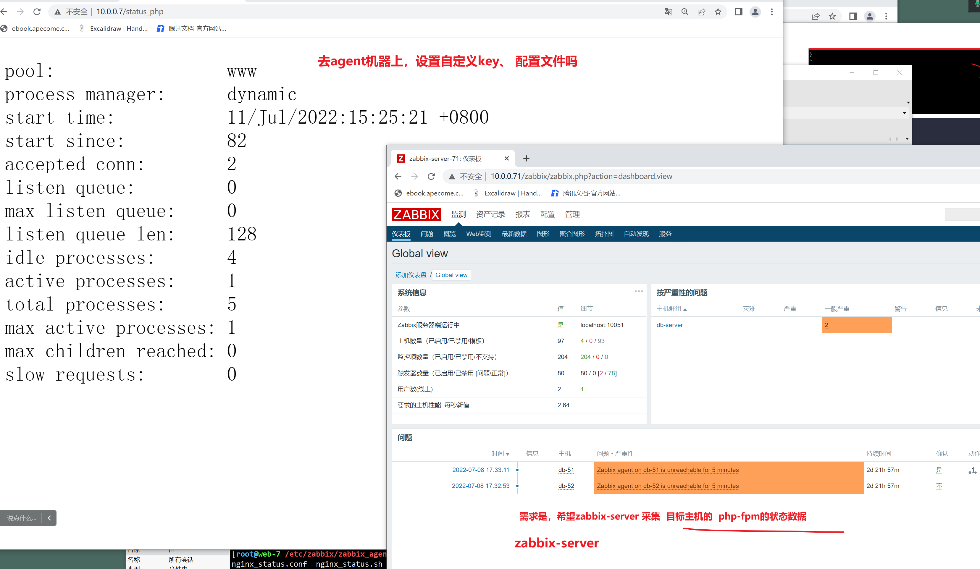
Task: Click the Zabbix address bar URL field
Action: pyautogui.click(x=581, y=176)
